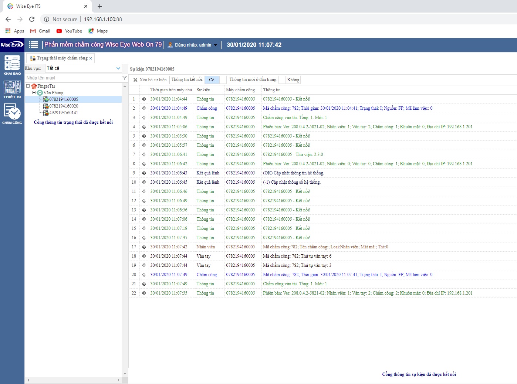The width and height of the screenshot is (517, 384).
Task: Open the THIẾT BỊ sidebar icon
Action: point(12,89)
